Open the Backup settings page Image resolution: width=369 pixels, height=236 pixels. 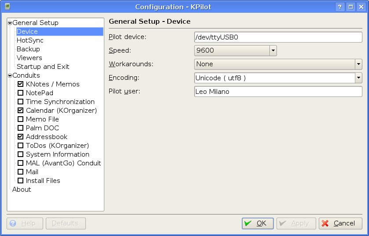point(28,49)
